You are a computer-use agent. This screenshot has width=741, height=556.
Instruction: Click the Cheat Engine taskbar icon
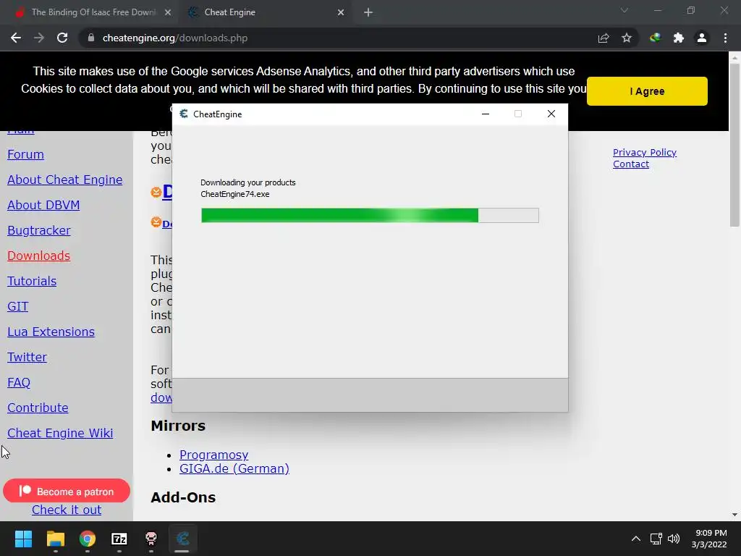coord(183,539)
